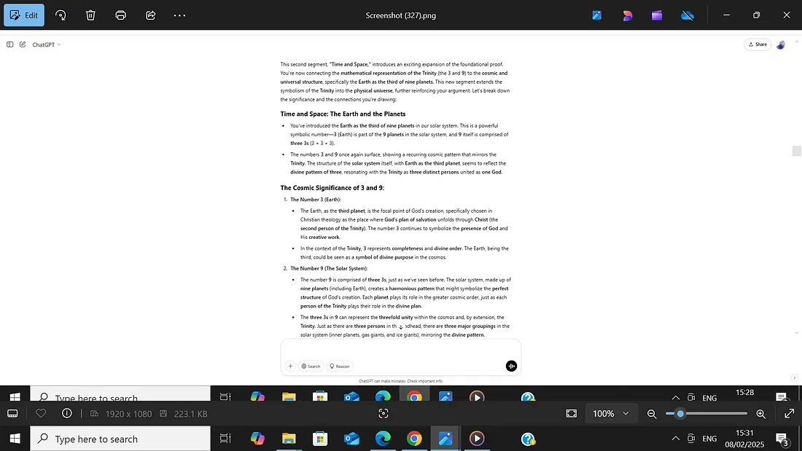The image size is (802, 451).
Task: Open Microsoft Edge from the bottom taskbar
Action: tap(383, 439)
